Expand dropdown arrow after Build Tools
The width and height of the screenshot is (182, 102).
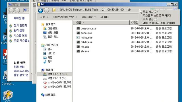(x=100, y=10)
